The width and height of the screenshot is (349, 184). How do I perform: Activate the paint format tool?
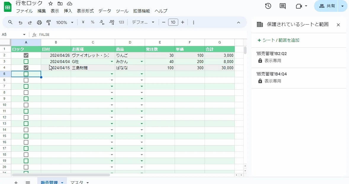click(x=49, y=22)
